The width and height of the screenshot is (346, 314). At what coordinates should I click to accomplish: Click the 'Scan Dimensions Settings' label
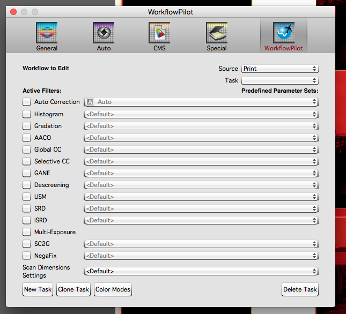[46, 272]
